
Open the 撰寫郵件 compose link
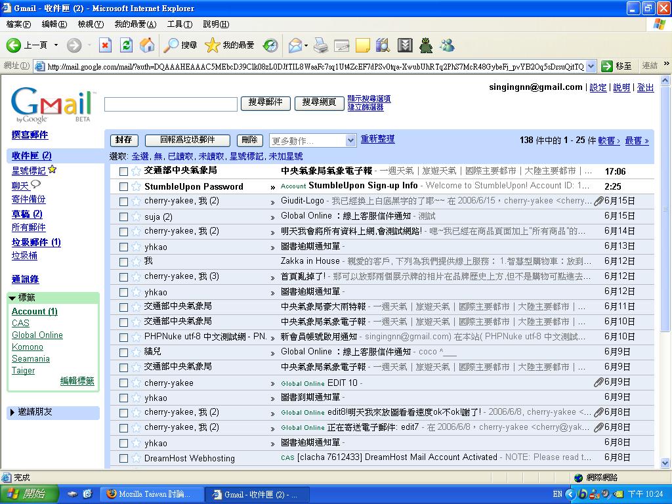click(30, 135)
